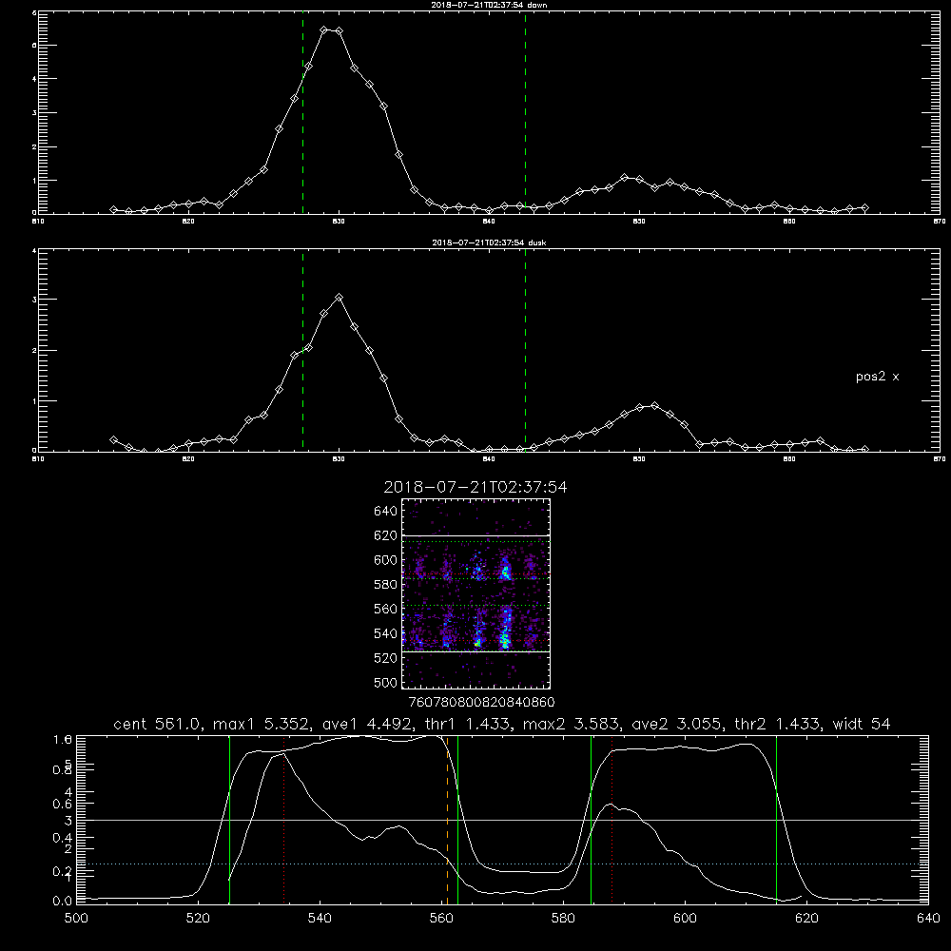Click the timestamp title above the spectral image
The height and width of the screenshot is (951, 951).
tap(475, 487)
